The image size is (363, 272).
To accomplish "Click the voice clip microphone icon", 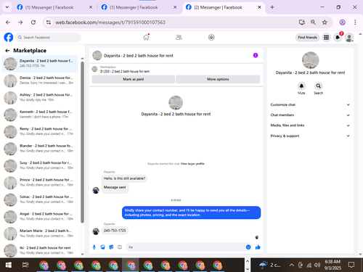I will tap(94, 247).
